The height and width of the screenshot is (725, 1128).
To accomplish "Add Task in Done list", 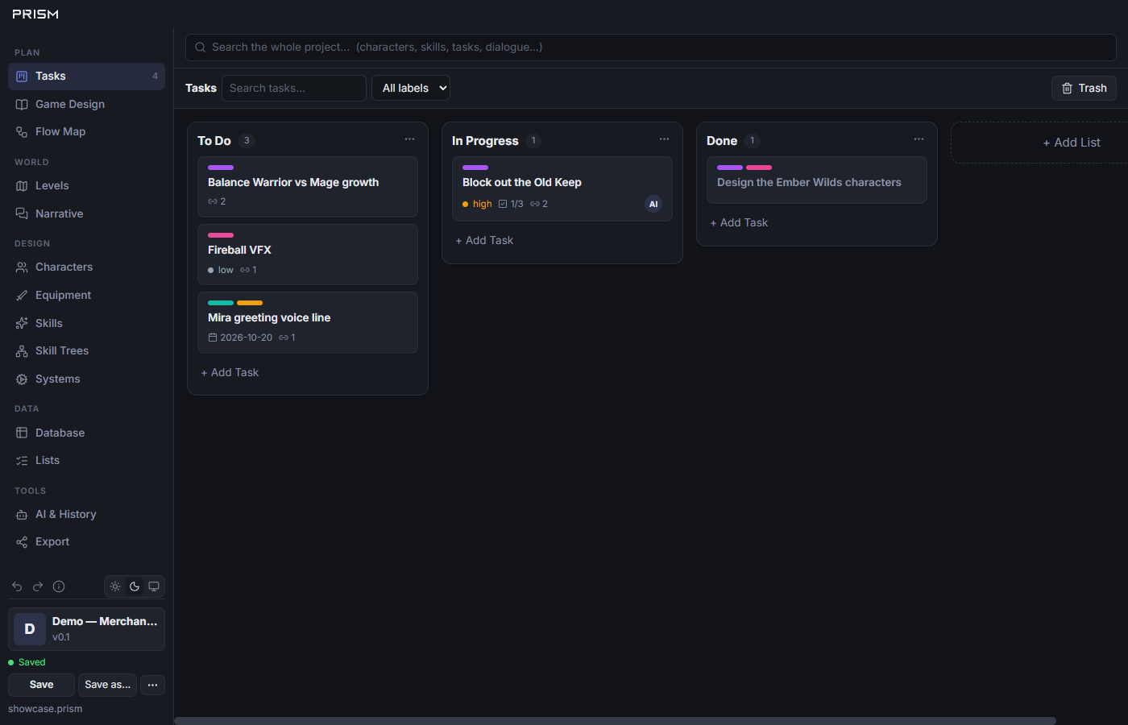I will tap(740, 222).
